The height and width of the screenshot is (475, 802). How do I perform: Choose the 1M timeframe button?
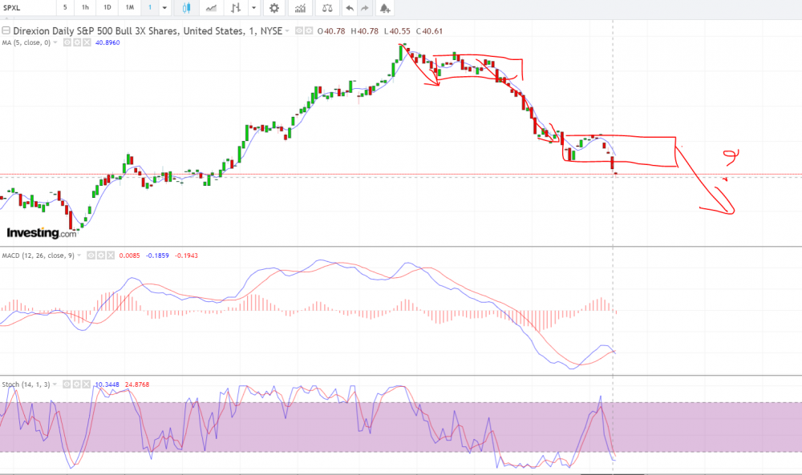coord(129,8)
